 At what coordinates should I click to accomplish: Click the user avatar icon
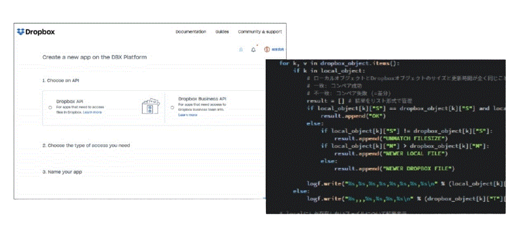(267, 50)
